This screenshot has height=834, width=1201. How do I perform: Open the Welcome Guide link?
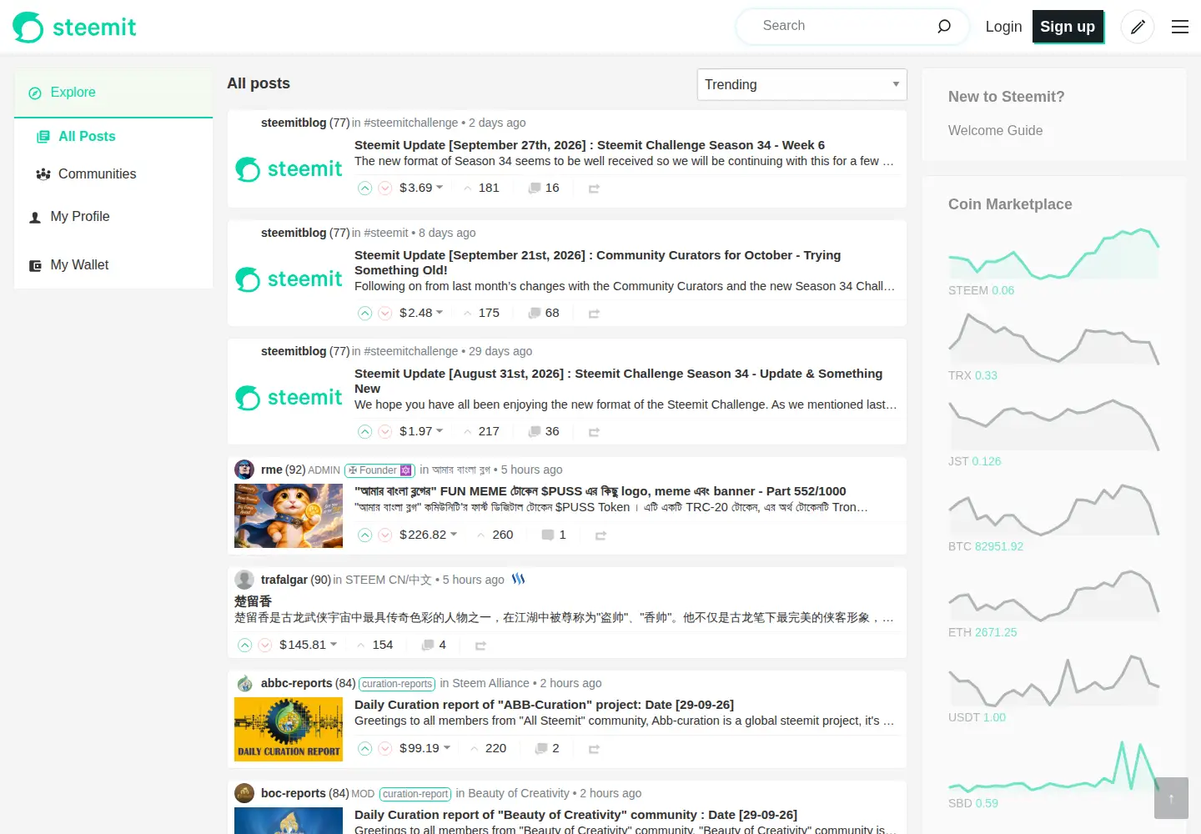pyautogui.click(x=995, y=131)
